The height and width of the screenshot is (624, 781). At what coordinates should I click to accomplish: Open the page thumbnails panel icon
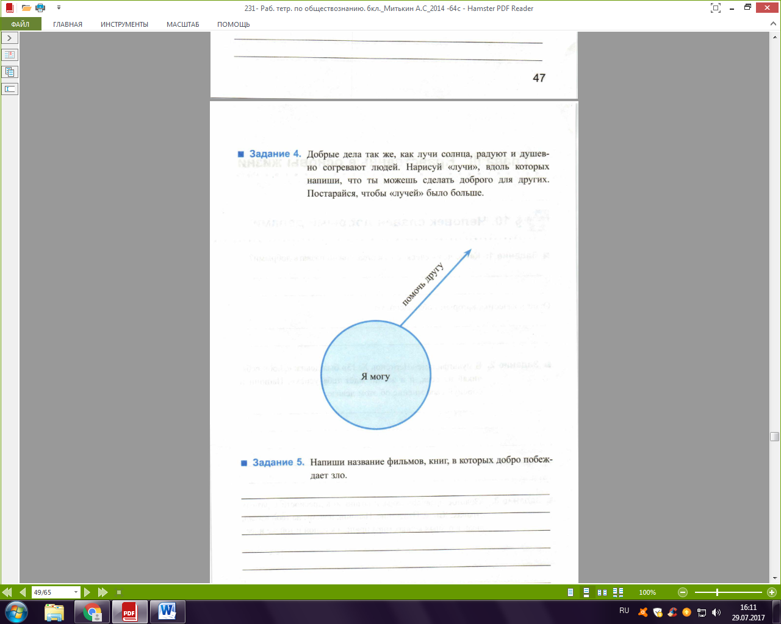click(10, 72)
